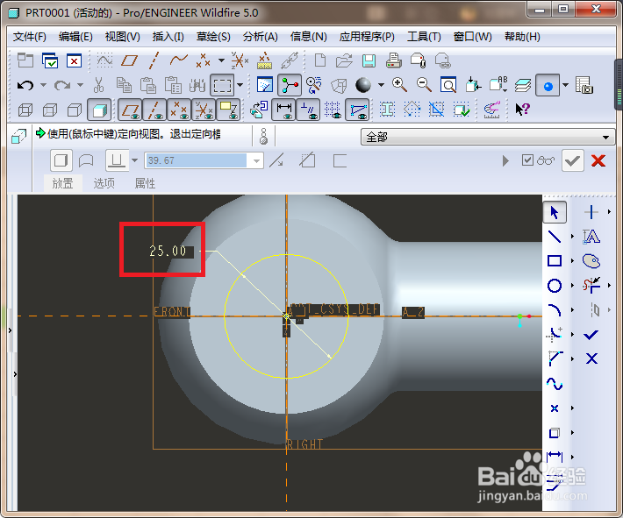
Task: Expand the undo history arrow
Action: click(x=43, y=85)
